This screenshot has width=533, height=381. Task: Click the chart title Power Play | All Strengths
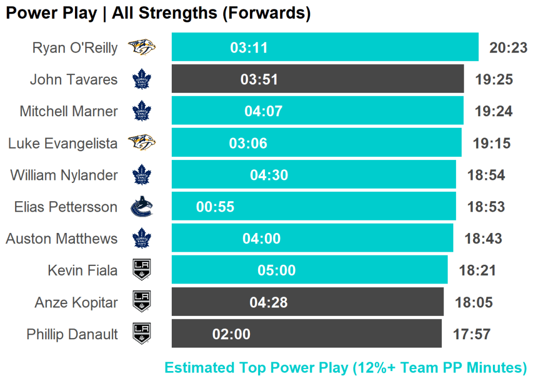coord(158,14)
